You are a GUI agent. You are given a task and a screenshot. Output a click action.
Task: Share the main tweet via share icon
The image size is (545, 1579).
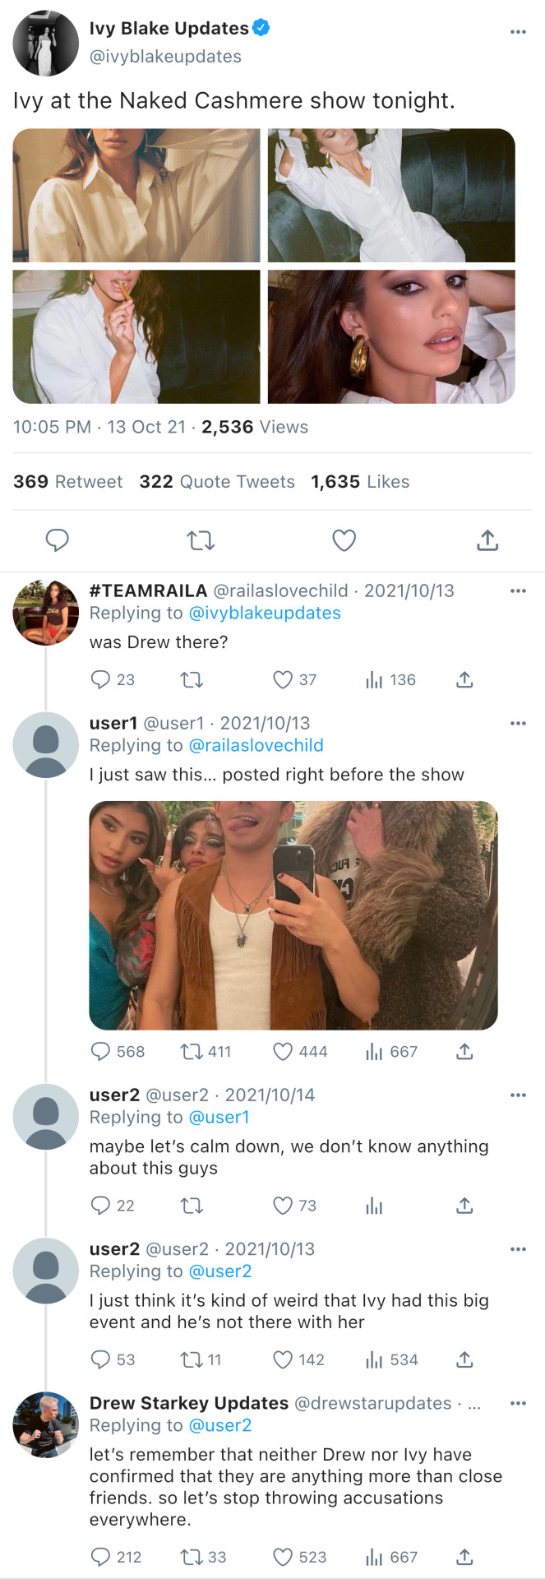tap(487, 539)
